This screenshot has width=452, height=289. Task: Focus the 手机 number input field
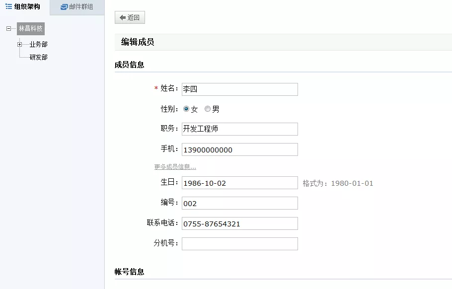click(239, 149)
